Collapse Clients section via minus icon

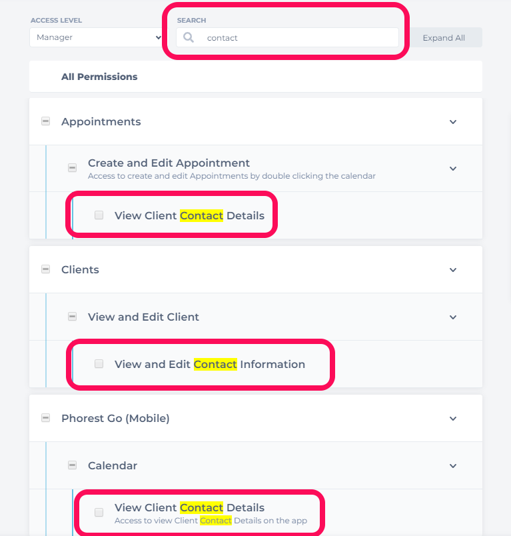(x=45, y=269)
